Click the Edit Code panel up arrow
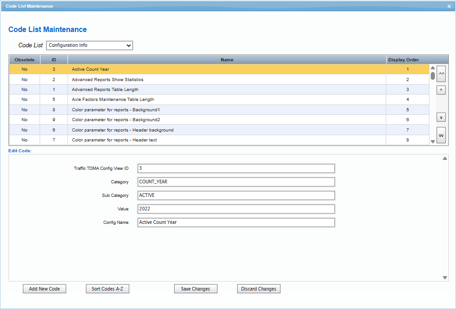Viewport: 456px width, 309px height. pos(445,158)
